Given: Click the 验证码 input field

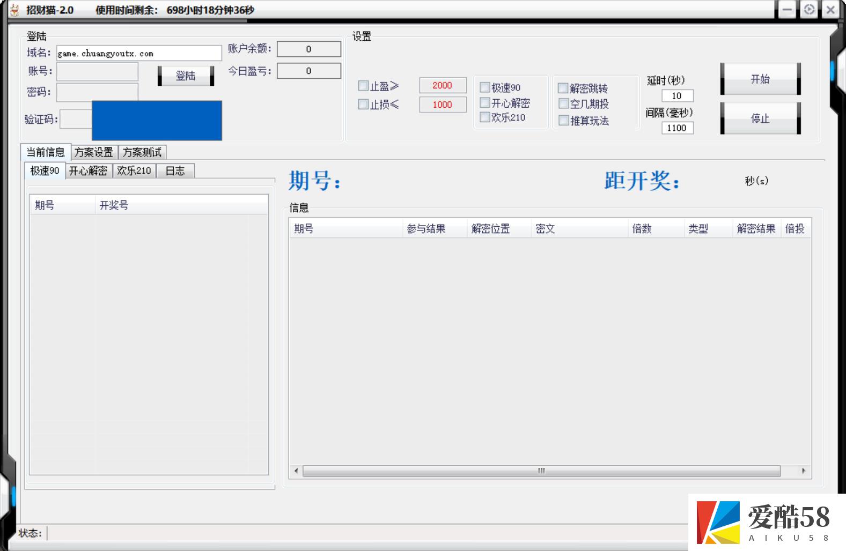Looking at the screenshot, I should [x=76, y=119].
